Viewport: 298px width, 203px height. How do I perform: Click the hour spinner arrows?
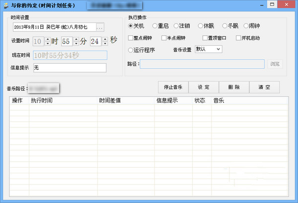tap(48, 41)
